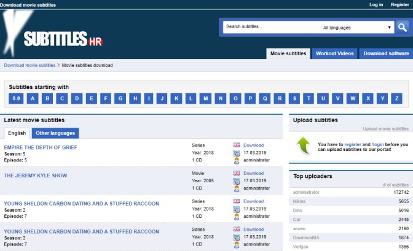Filter subtitles starting with letter Y
413x251 pixels.
[382, 98]
